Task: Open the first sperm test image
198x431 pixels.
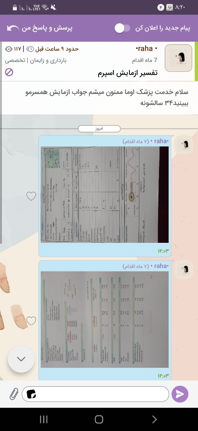Action: point(104,195)
